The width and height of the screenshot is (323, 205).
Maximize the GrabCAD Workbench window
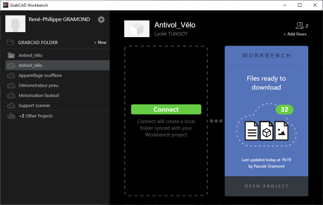point(300,5)
